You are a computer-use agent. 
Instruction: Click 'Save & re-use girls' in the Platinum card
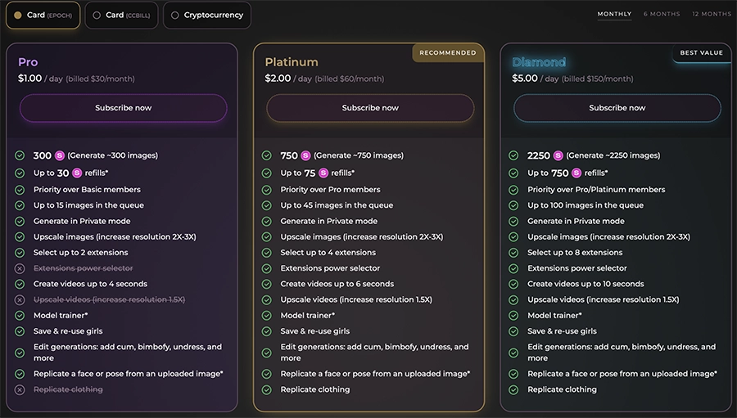click(315, 331)
